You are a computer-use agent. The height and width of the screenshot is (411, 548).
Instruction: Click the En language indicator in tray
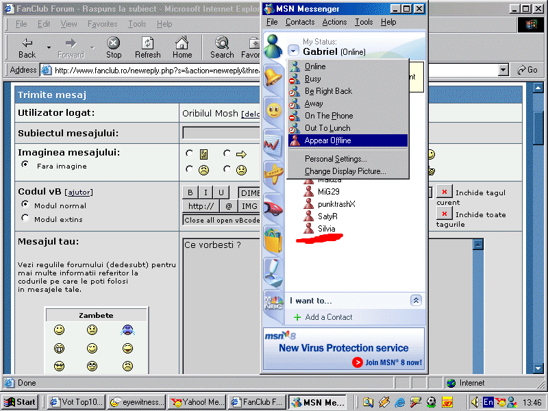(488, 402)
